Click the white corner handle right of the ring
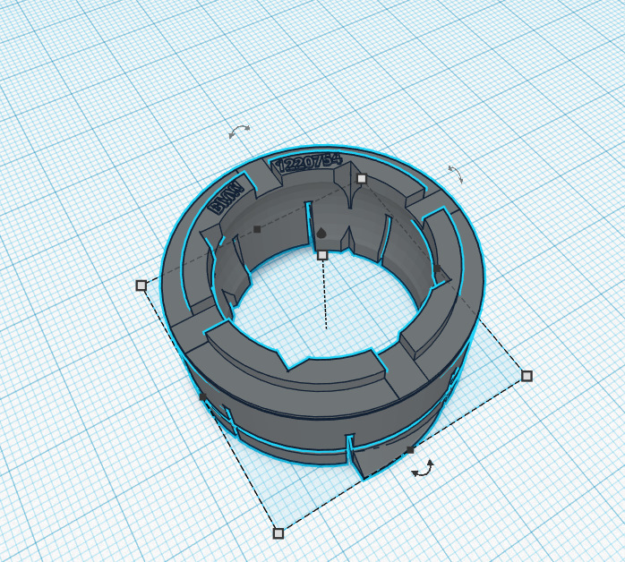This screenshot has height=562, width=625. click(527, 376)
